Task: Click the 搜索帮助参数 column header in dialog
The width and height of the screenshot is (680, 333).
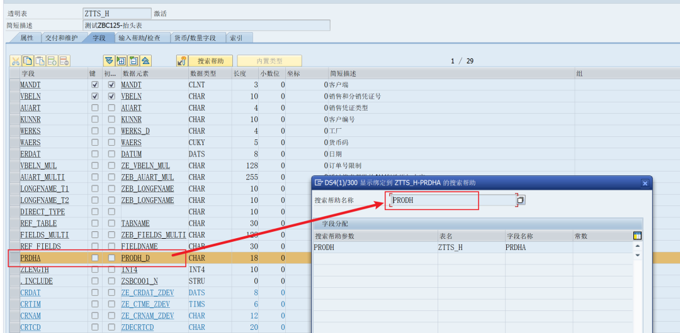Action: [375, 236]
